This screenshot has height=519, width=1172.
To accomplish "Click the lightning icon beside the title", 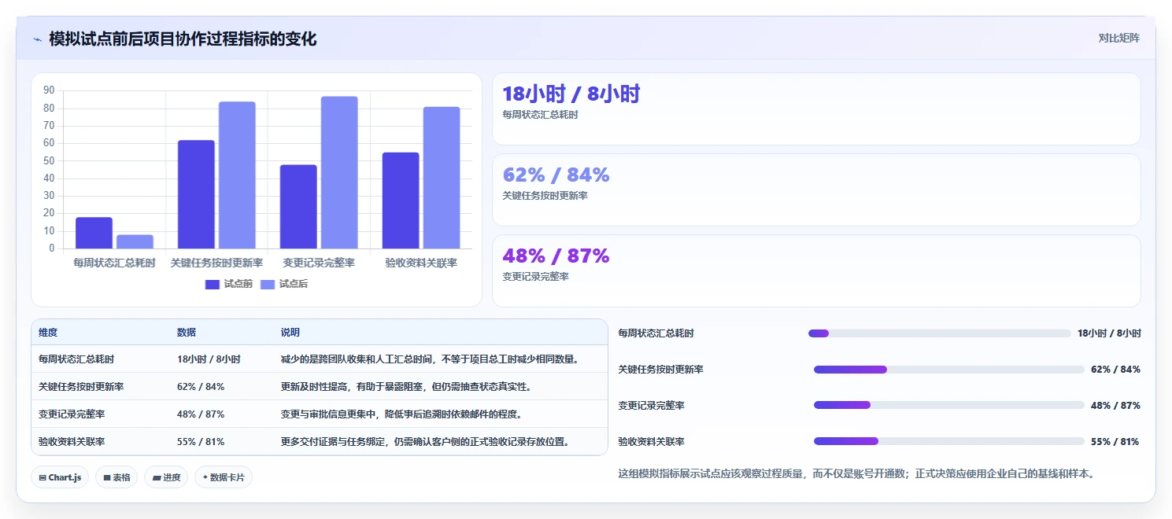I will click(37, 39).
